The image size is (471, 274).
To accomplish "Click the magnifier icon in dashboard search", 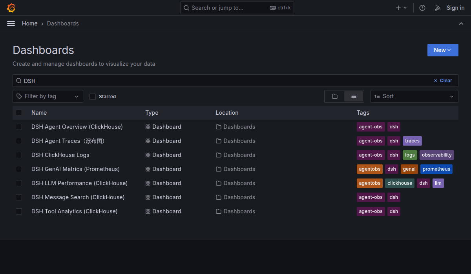I will [18, 81].
